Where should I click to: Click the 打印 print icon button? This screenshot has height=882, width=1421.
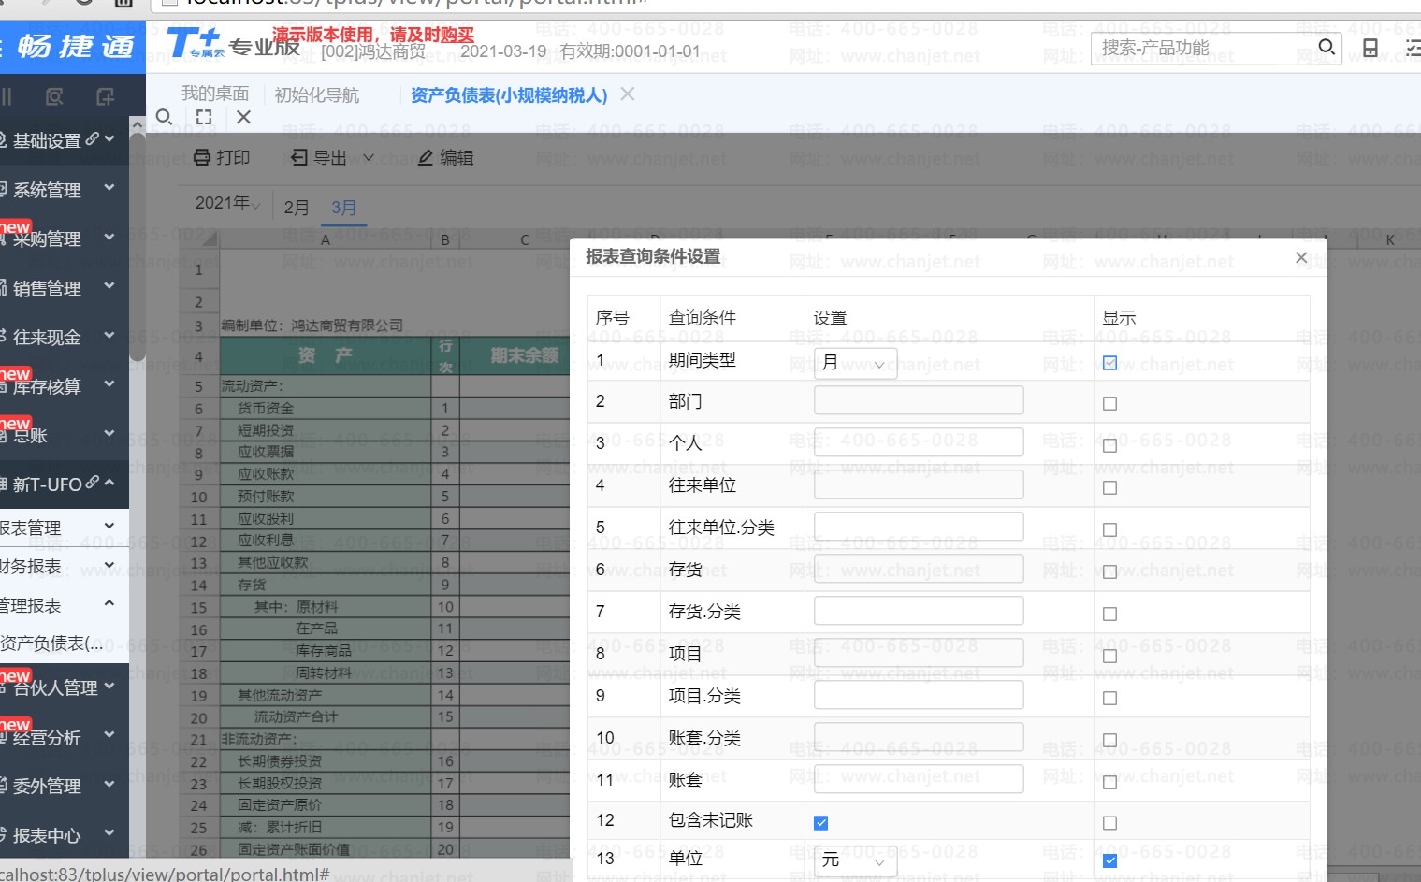[222, 157]
